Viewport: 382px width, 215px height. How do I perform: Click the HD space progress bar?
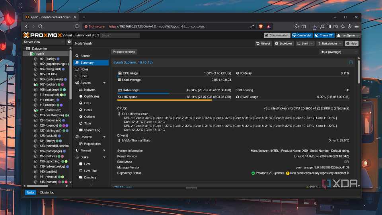point(174,100)
